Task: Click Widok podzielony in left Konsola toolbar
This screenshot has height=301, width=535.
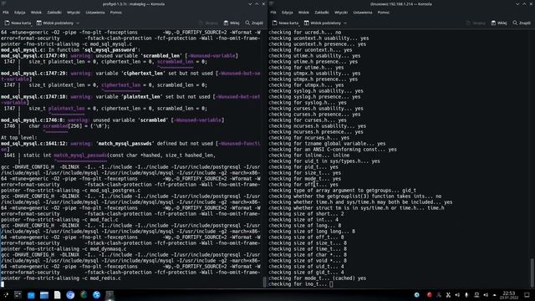Action: tap(55, 23)
